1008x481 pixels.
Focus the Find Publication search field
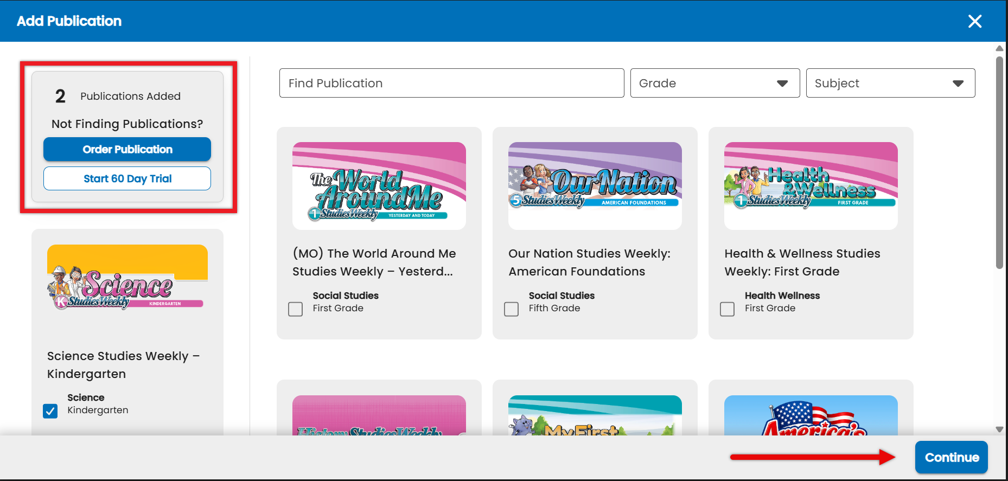(451, 83)
